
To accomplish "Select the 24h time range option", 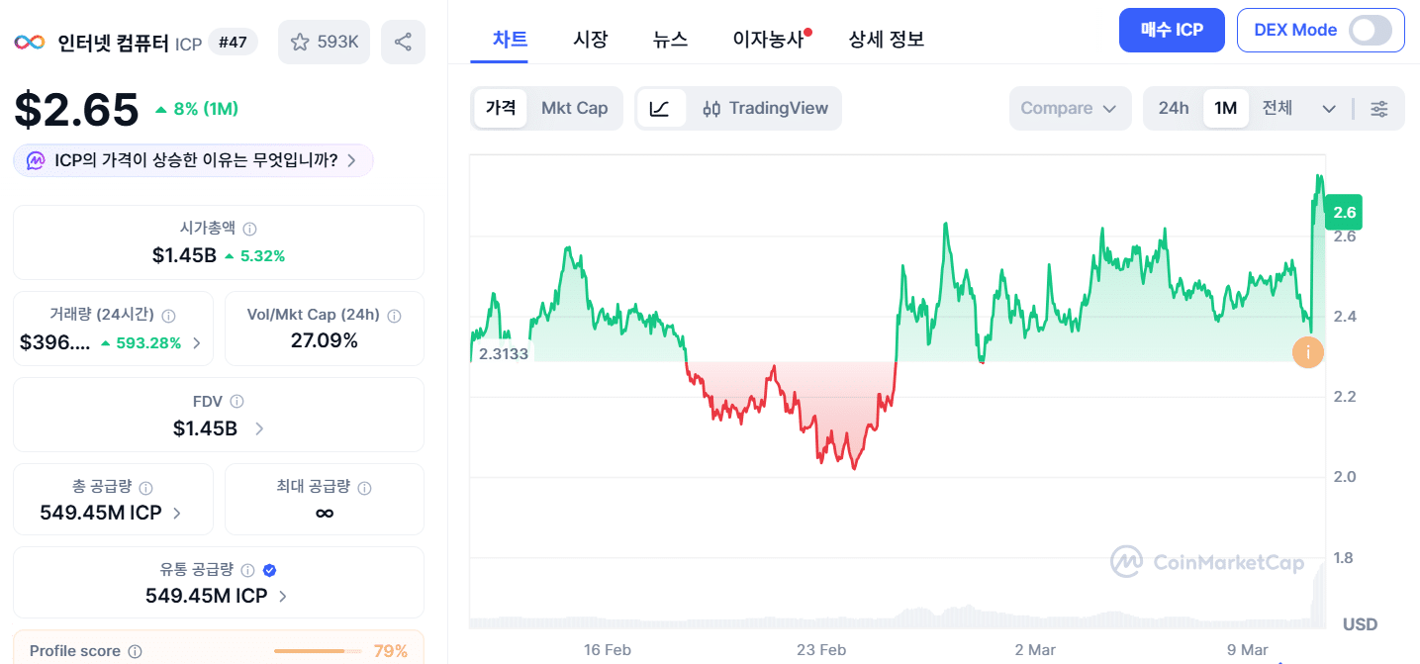I will [x=1174, y=108].
